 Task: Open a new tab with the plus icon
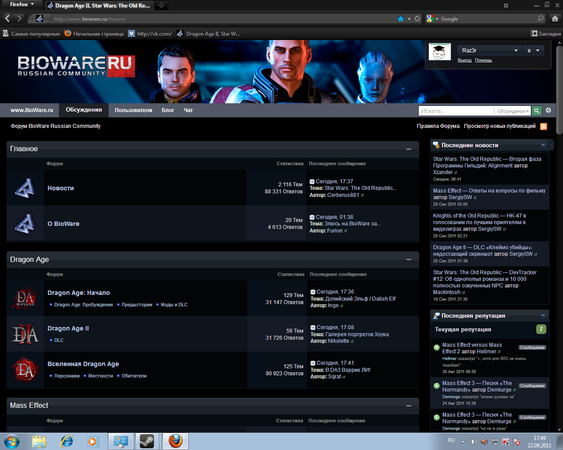161,6
